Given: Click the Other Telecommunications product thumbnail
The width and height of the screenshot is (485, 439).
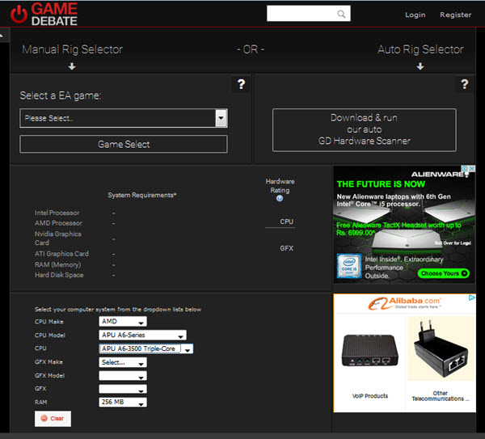Looking at the screenshot, I should pyautogui.click(x=441, y=348).
